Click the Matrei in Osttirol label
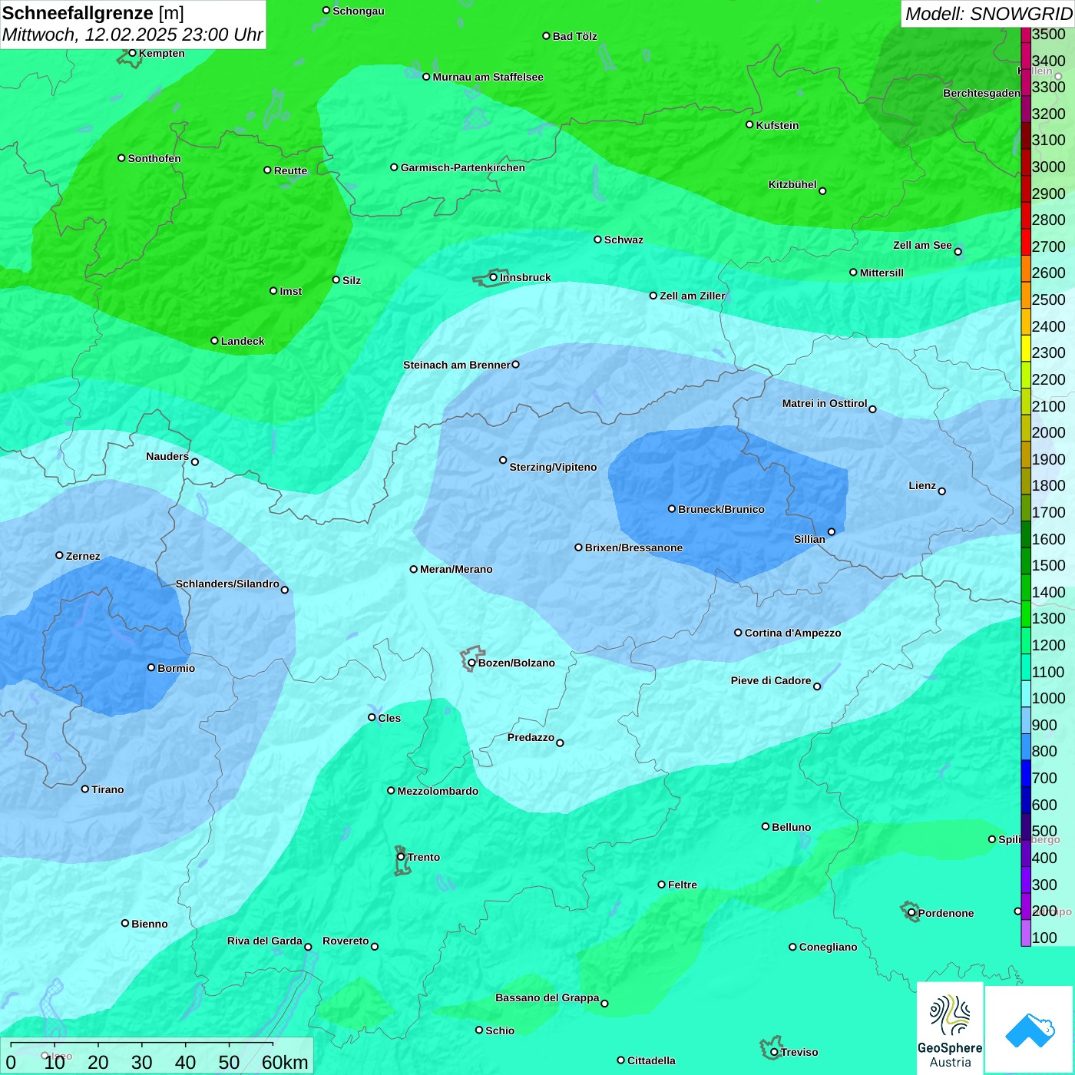The width and height of the screenshot is (1075, 1075). 825,403
